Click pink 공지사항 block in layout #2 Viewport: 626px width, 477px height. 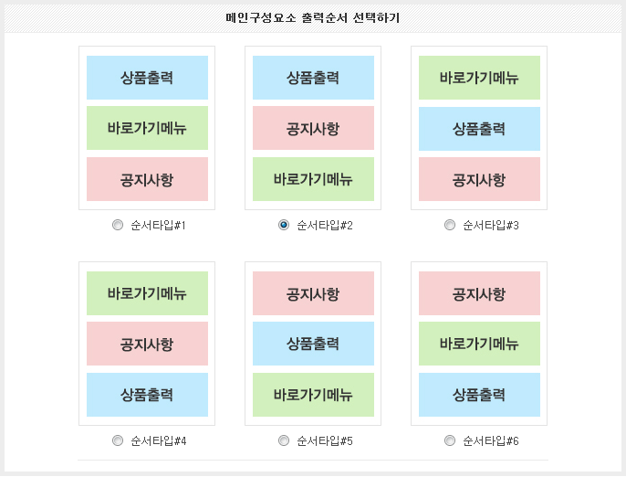[313, 128]
